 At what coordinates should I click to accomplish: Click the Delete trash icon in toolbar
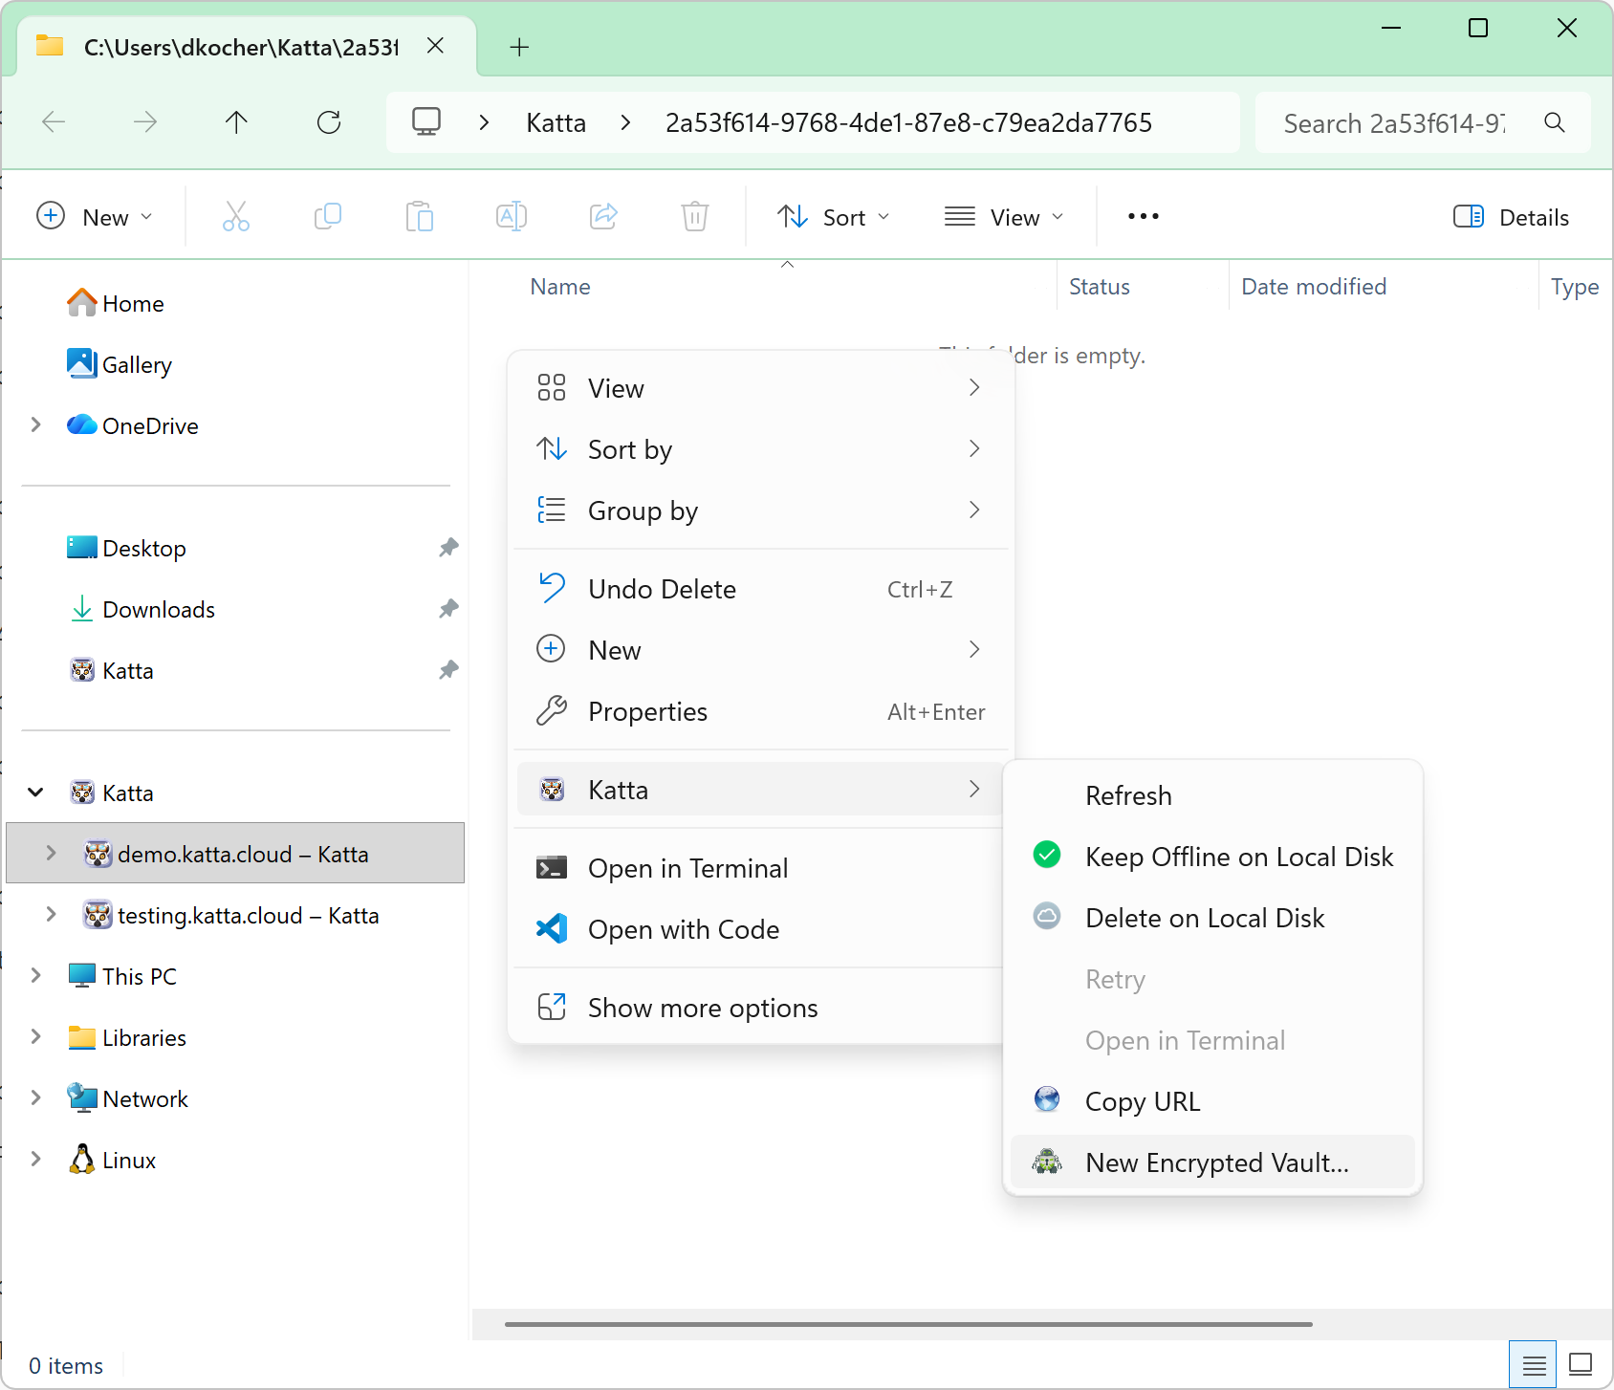point(695,217)
